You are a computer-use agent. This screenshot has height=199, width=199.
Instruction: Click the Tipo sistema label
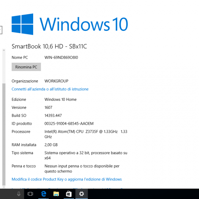point(22,153)
